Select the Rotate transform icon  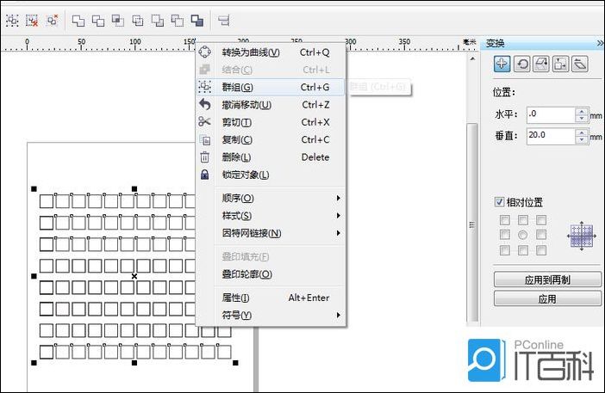[x=521, y=64]
